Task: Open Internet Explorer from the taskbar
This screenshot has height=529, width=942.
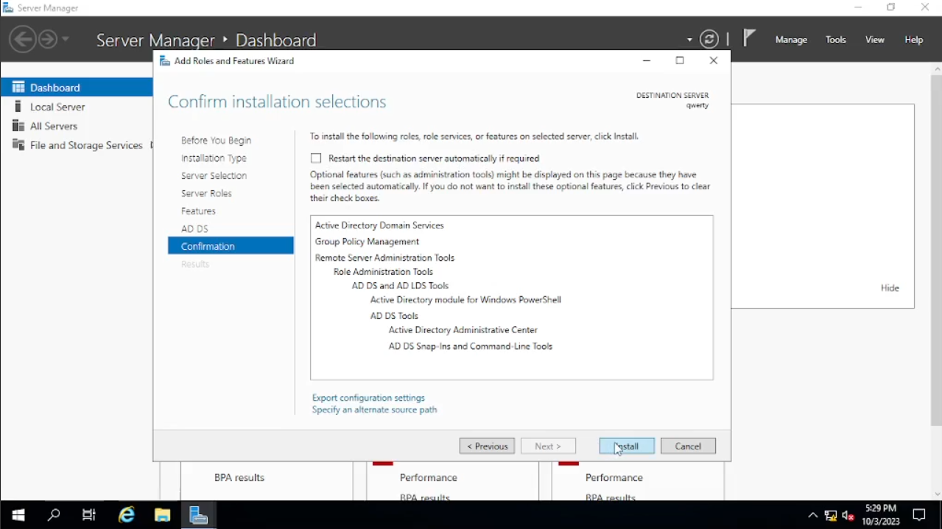Action: [127, 515]
